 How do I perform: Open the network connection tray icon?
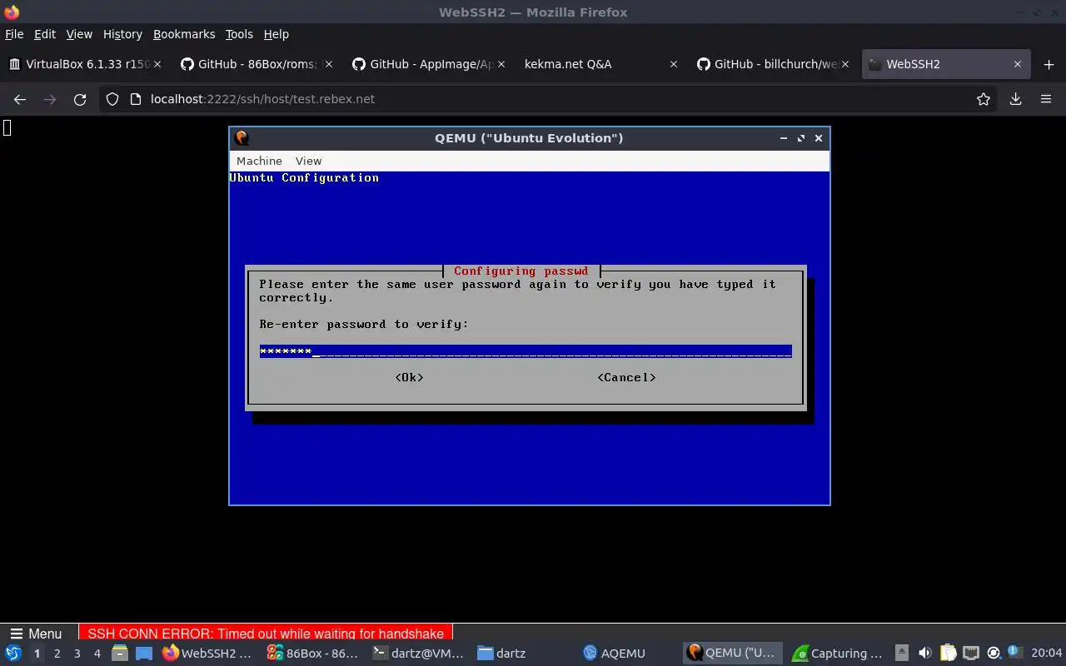(970, 654)
